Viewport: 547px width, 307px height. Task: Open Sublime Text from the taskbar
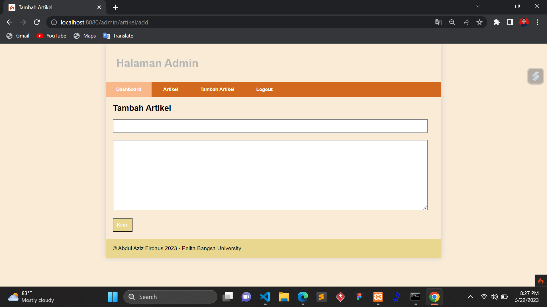point(321,296)
